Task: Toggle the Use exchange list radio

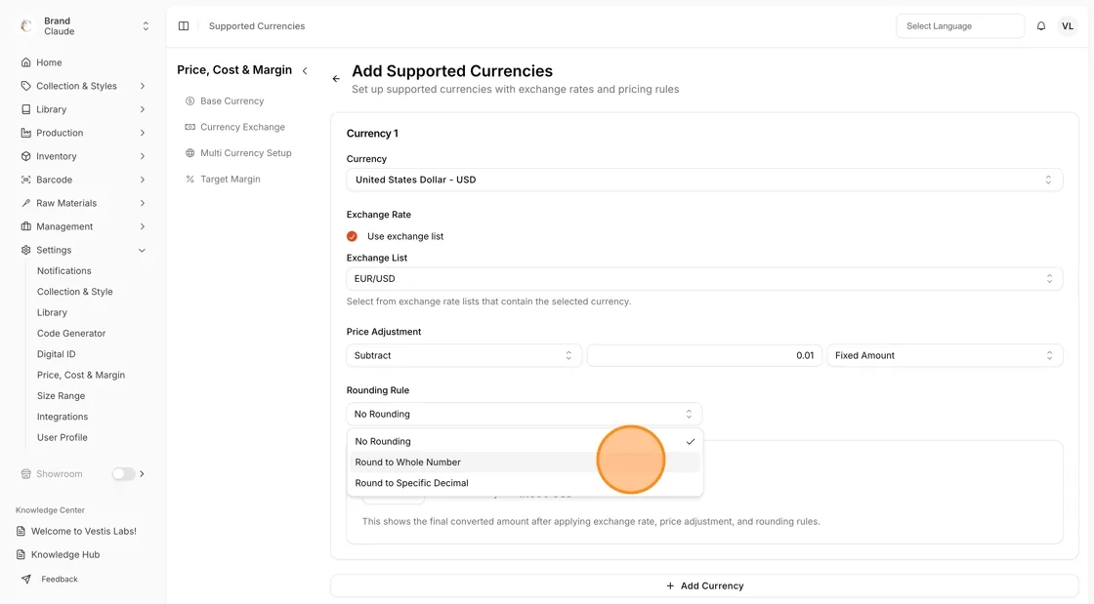Action: [x=352, y=236]
